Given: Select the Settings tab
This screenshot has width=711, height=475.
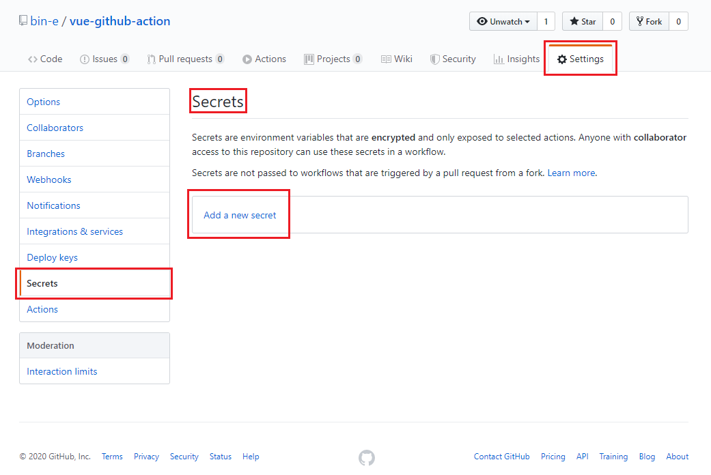Looking at the screenshot, I should click(x=581, y=59).
